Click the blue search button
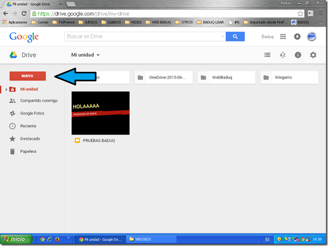Image resolution: width=328 pixels, height=246 pixels. tap(235, 37)
